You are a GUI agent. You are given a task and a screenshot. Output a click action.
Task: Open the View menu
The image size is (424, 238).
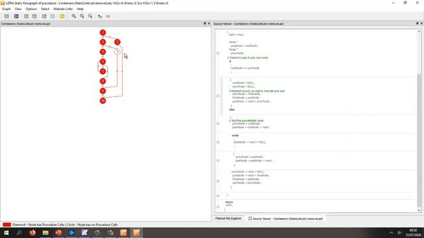click(x=18, y=9)
